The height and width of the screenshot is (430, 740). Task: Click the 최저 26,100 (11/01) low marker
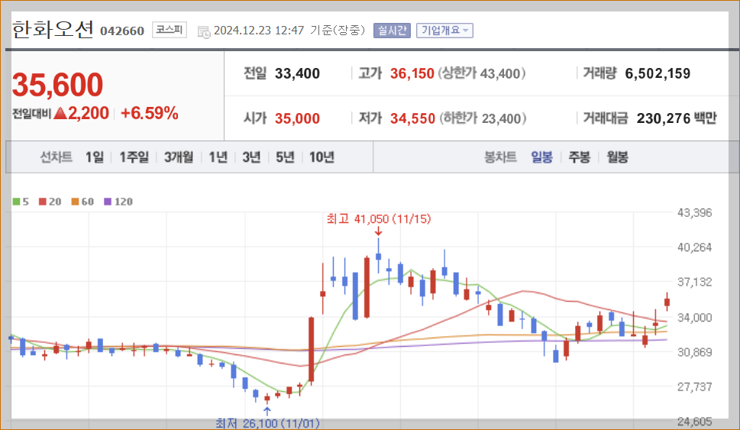point(267,423)
